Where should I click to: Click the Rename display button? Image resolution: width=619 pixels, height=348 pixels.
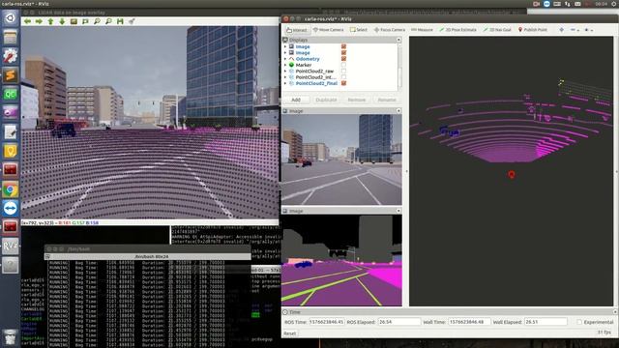click(x=387, y=100)
